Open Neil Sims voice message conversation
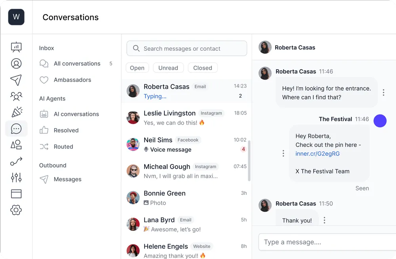Image resolution: width=396 pixels, height=259 pixels. 187,145
